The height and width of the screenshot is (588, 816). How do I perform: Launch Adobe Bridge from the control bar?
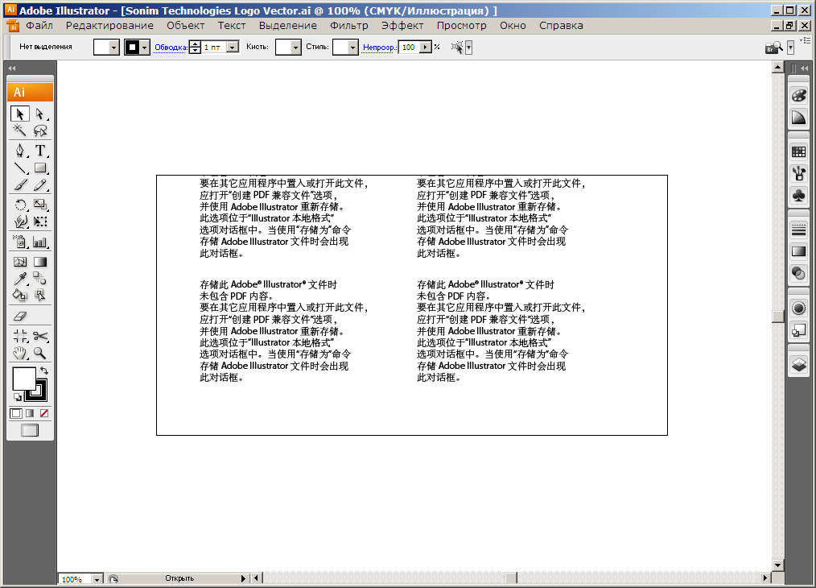774,48
